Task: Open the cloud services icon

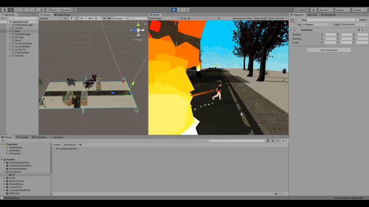Action: coord(314,10)
